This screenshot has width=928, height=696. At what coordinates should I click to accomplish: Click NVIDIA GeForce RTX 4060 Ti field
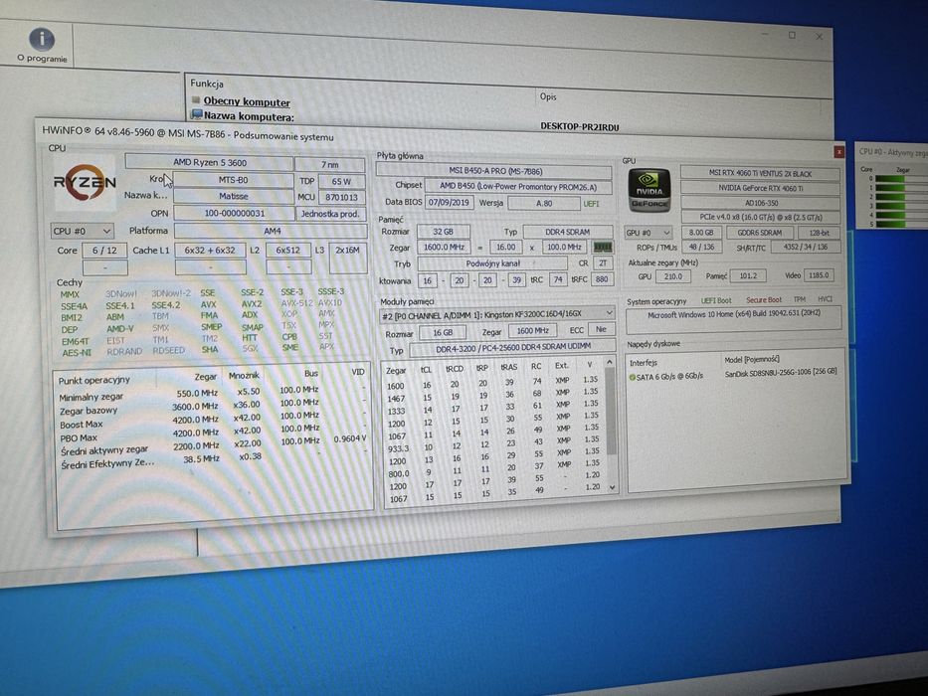coord(761,188)
